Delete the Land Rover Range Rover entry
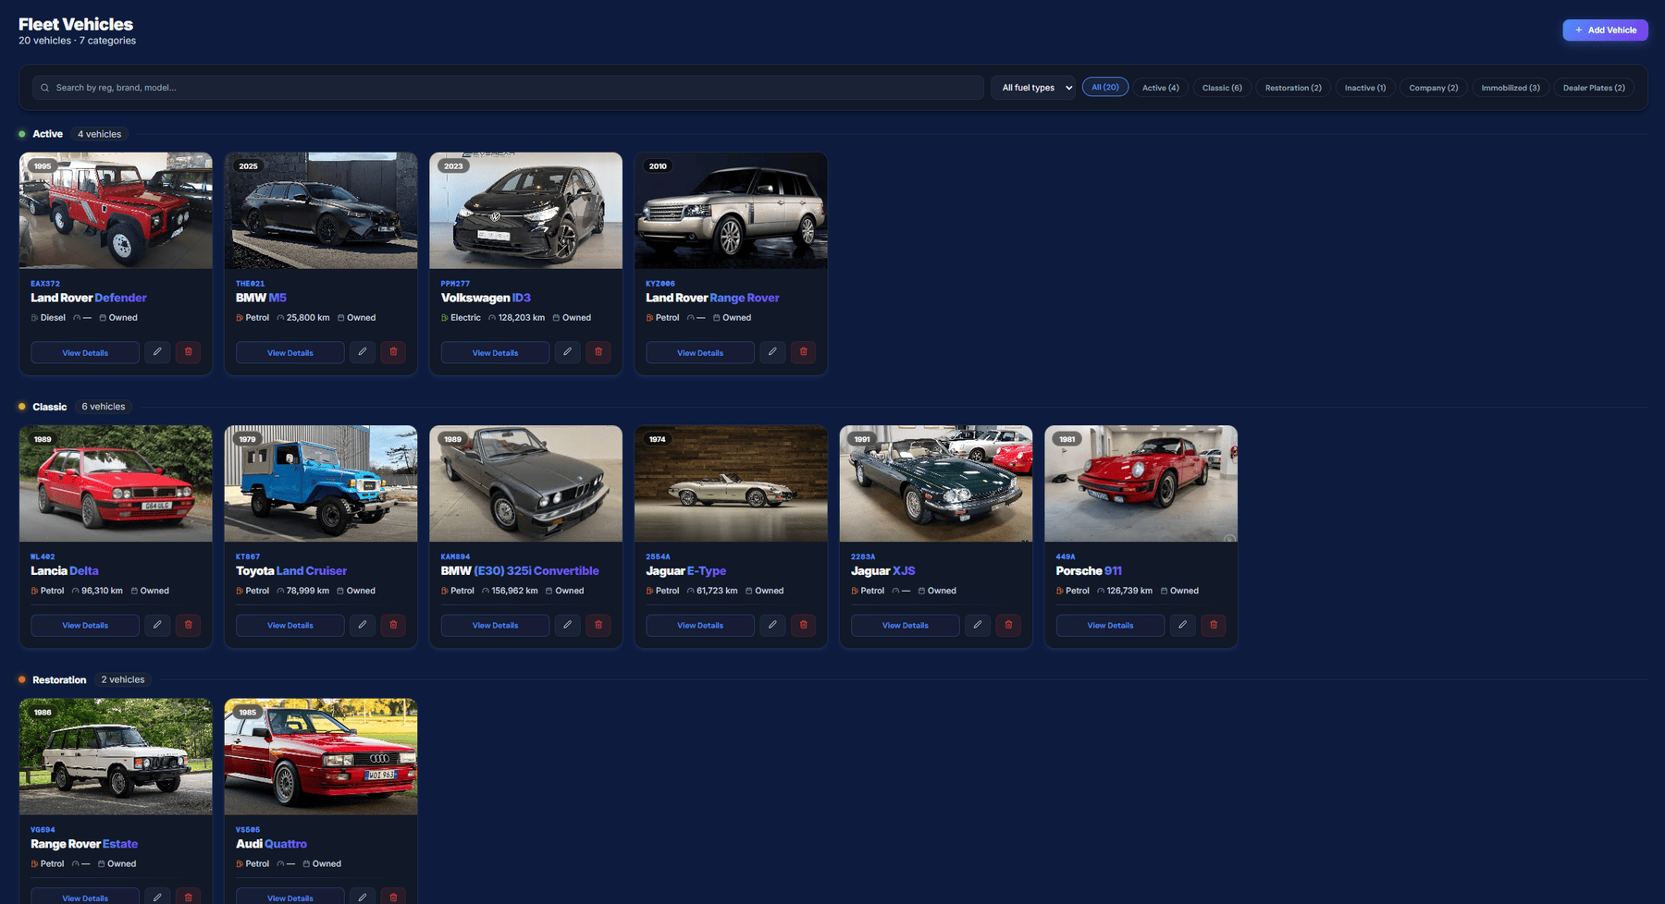 pos(804,352)
